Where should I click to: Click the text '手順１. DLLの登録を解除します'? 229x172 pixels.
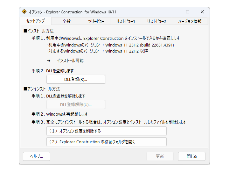pos(59,96)
